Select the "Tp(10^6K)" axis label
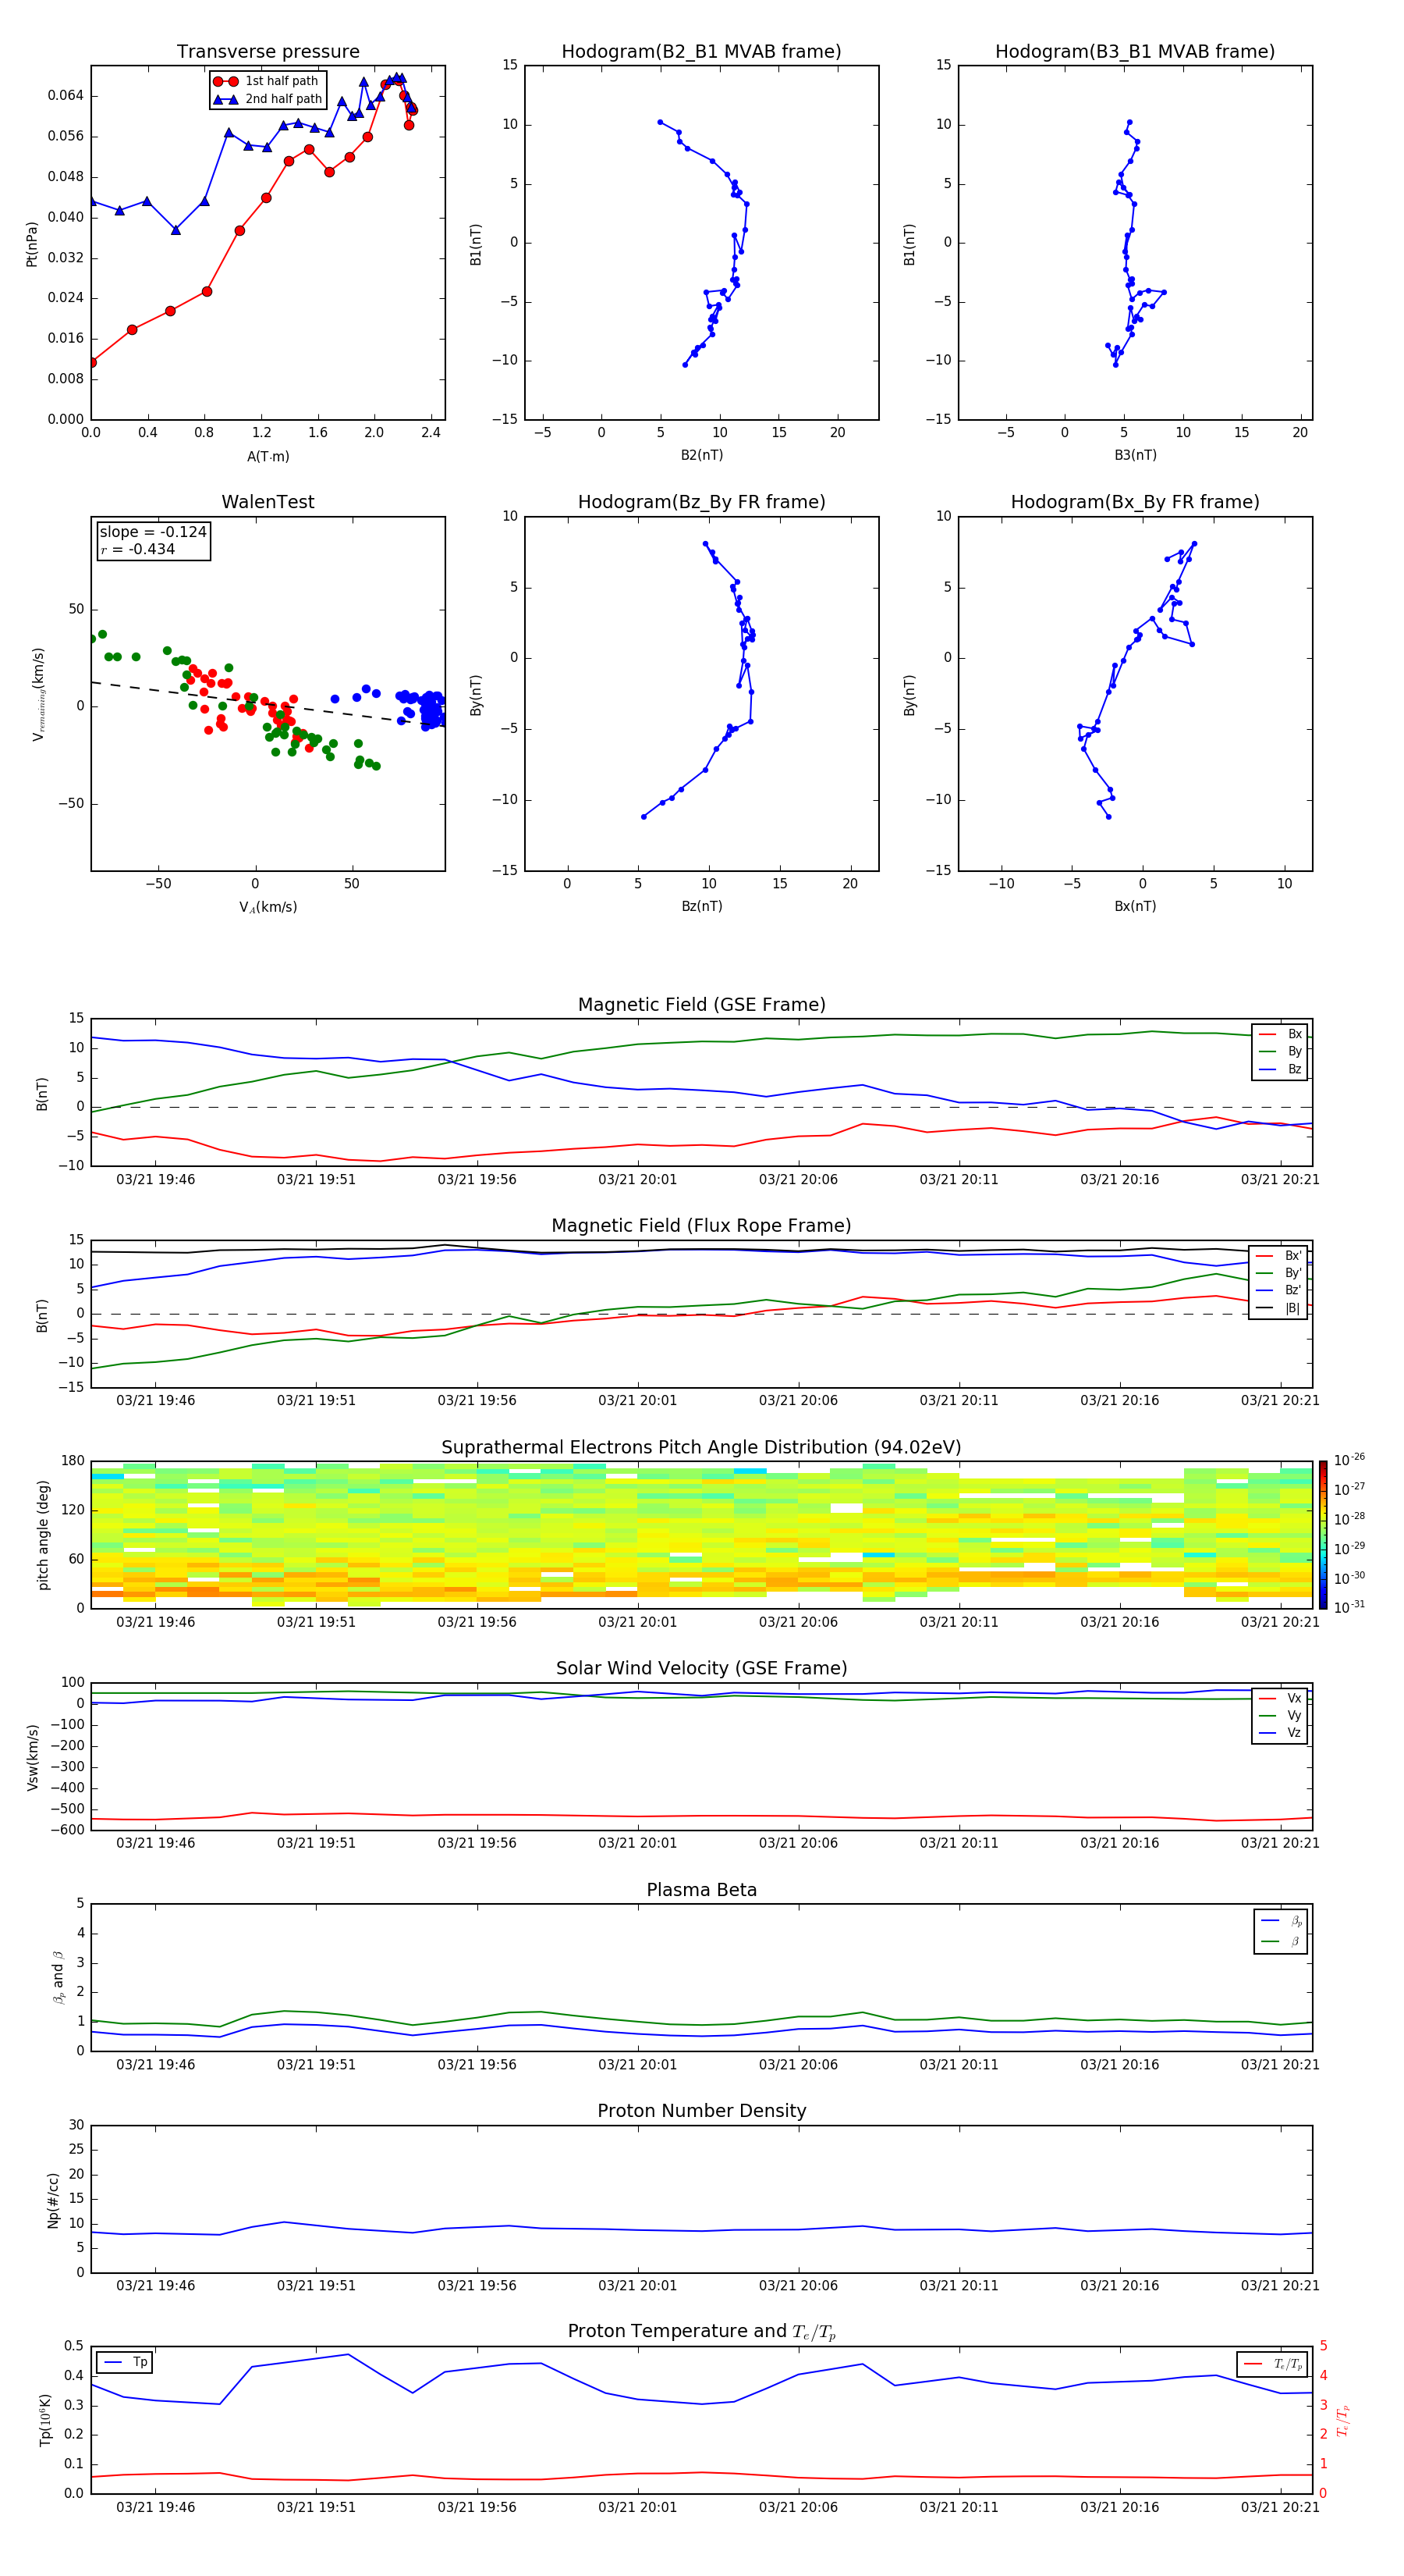Image resolution: width=1404 pixels, height=2576 pixels. coord(45,2420)
